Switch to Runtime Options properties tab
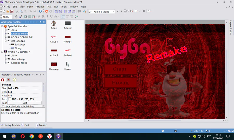The height and width of the screenshot is (140, 234). tap(9, 80)
